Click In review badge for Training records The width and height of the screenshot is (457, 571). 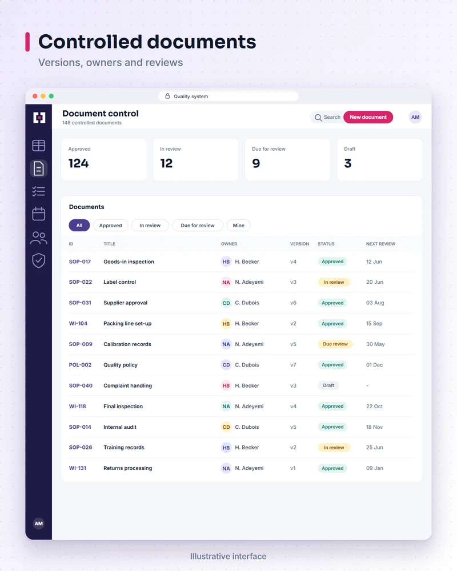tap(334, 448)
